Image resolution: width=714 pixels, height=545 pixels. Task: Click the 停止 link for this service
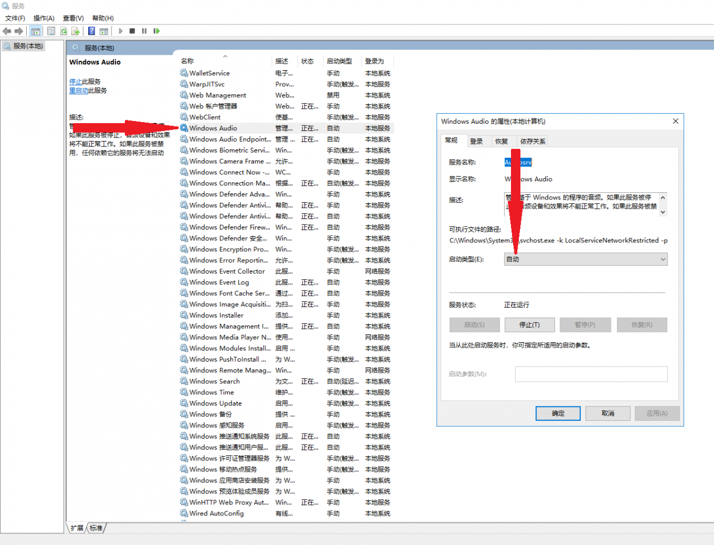pos(75,81)
